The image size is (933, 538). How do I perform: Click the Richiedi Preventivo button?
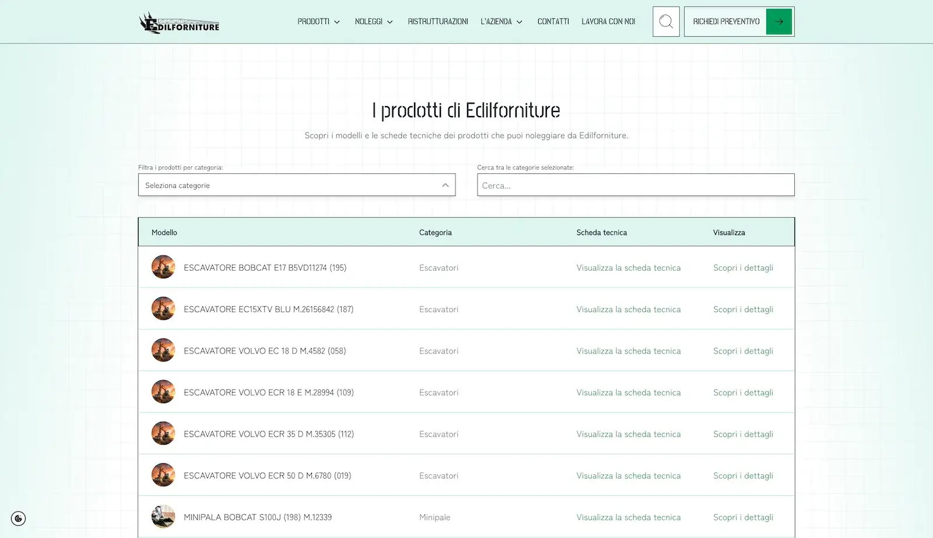pyautogui.click(x=739, y=22)
